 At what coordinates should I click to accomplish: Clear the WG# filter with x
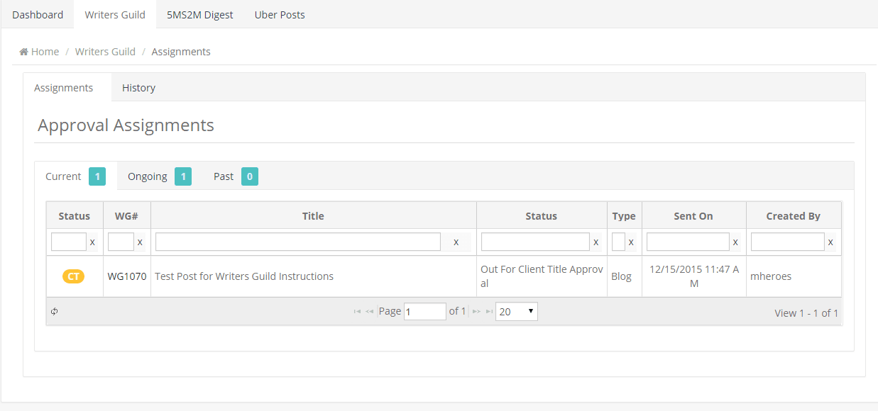click(140, 242)
